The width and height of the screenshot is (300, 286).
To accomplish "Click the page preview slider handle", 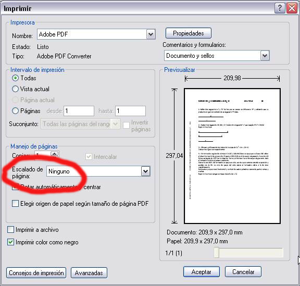I will coord(216,253).
